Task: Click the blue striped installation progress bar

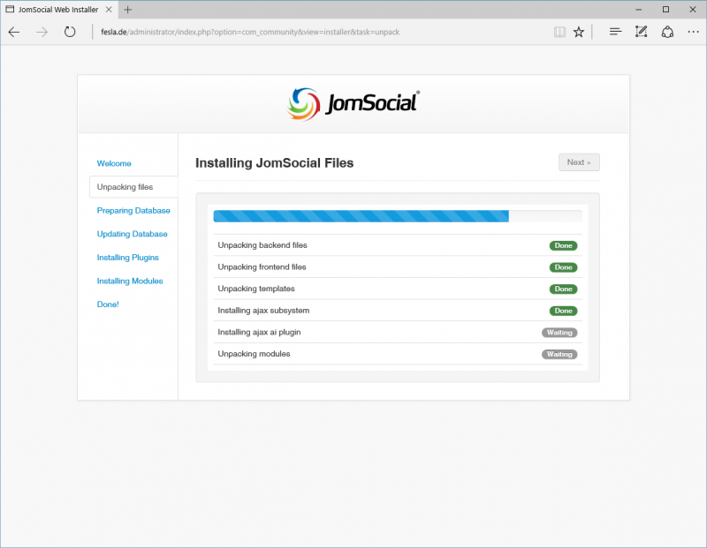Action: click(x=361, y=216)
